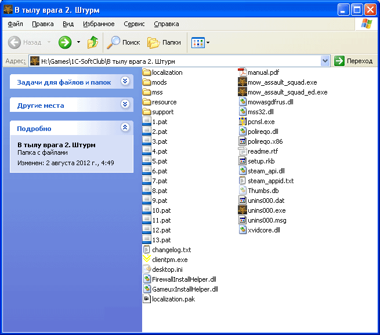The image size is (380, 335).
Task: Click the file name 12.pat
Action: [161, 230]
